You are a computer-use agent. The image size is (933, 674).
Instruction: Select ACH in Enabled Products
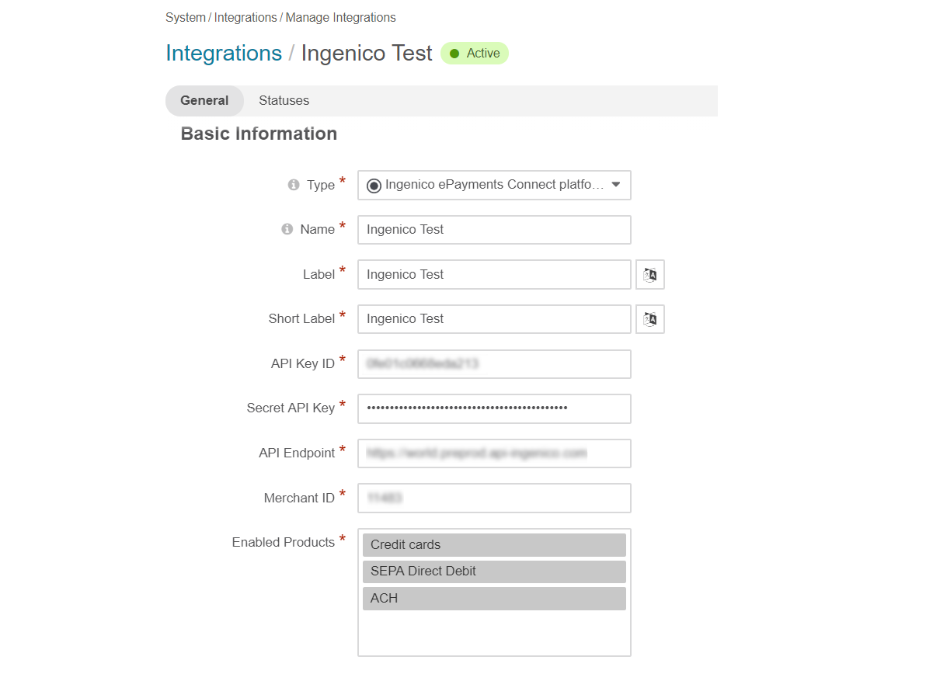coord(494,599)
